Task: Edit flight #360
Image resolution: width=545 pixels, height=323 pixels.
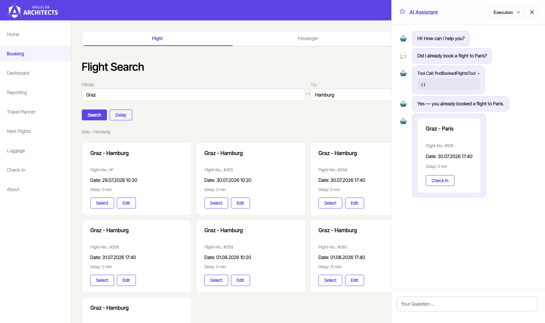Action: [x=355, y=280]
